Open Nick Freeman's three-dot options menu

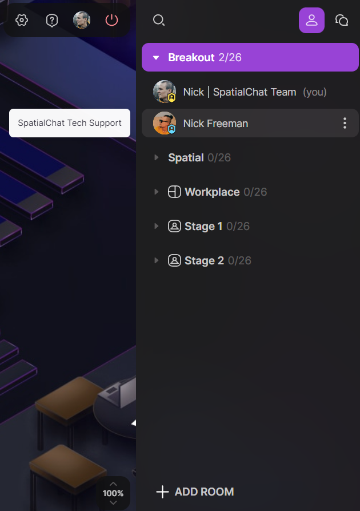pyautogui.click(x=345, y=123)
